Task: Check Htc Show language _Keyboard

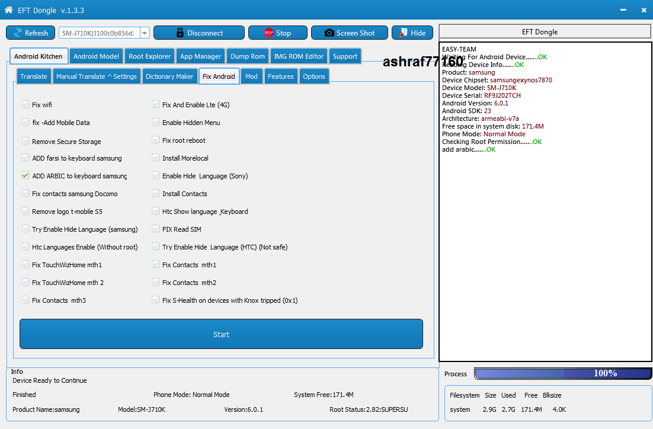Action: point(156,211)
